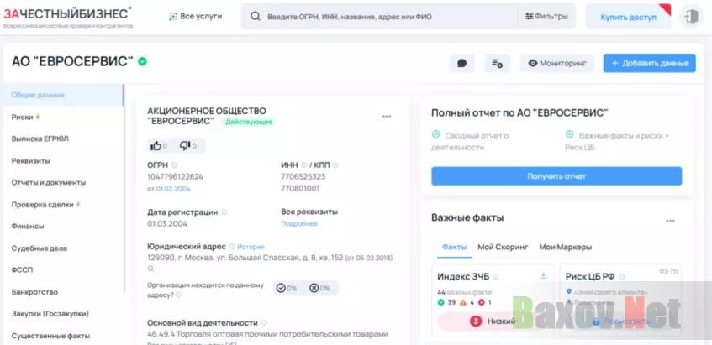Click info icon beside Дата регистрации
This screenshot has height=345, width=712.
pyautogui.click(x=224, y=212)
